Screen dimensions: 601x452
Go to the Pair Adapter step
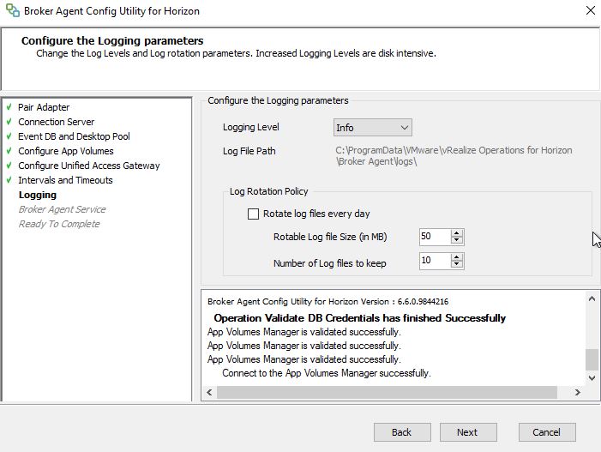[44, 107]
